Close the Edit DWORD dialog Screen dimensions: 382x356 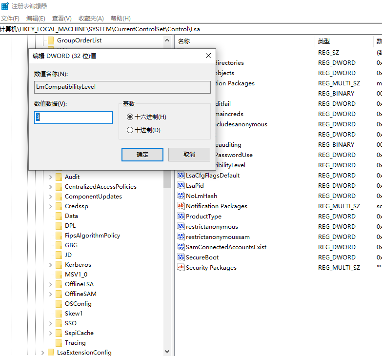point(208,56)
